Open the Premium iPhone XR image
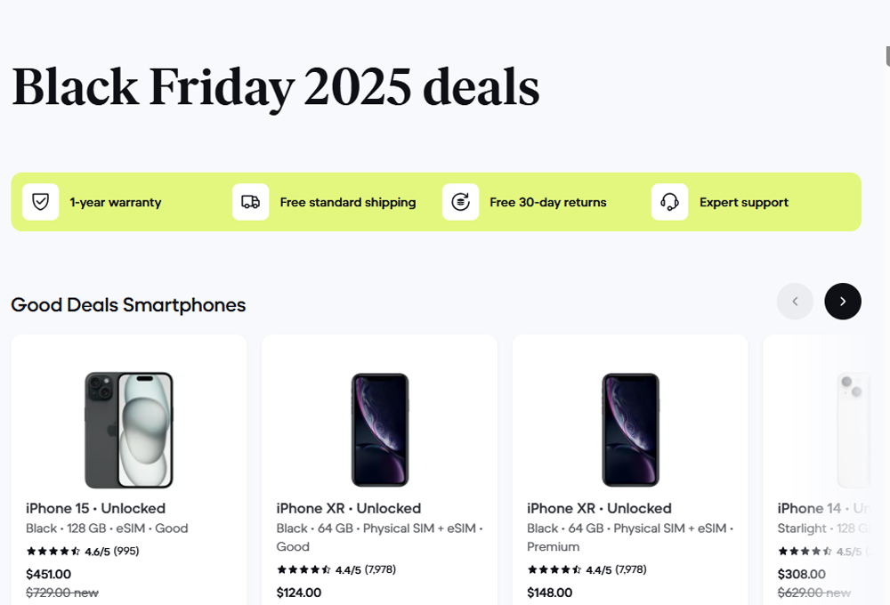The height and width of the screenshot is (605, 890). (x=630, y=430)
